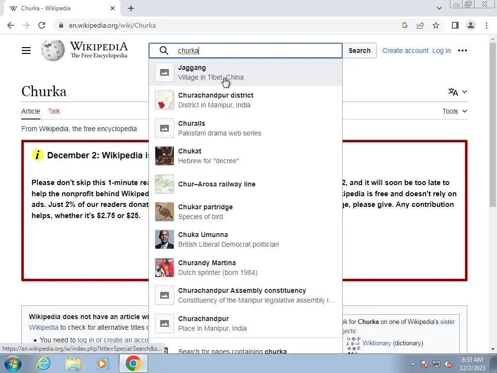Click the log in or create account link
The width and height of the screenshot is (497, 373).
pyautogui.click(x=113, y=340)
